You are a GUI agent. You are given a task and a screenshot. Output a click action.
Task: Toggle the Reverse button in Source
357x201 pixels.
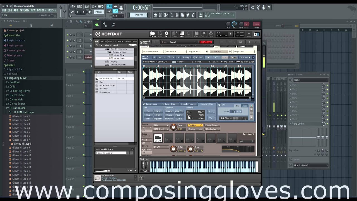[195, 129]
